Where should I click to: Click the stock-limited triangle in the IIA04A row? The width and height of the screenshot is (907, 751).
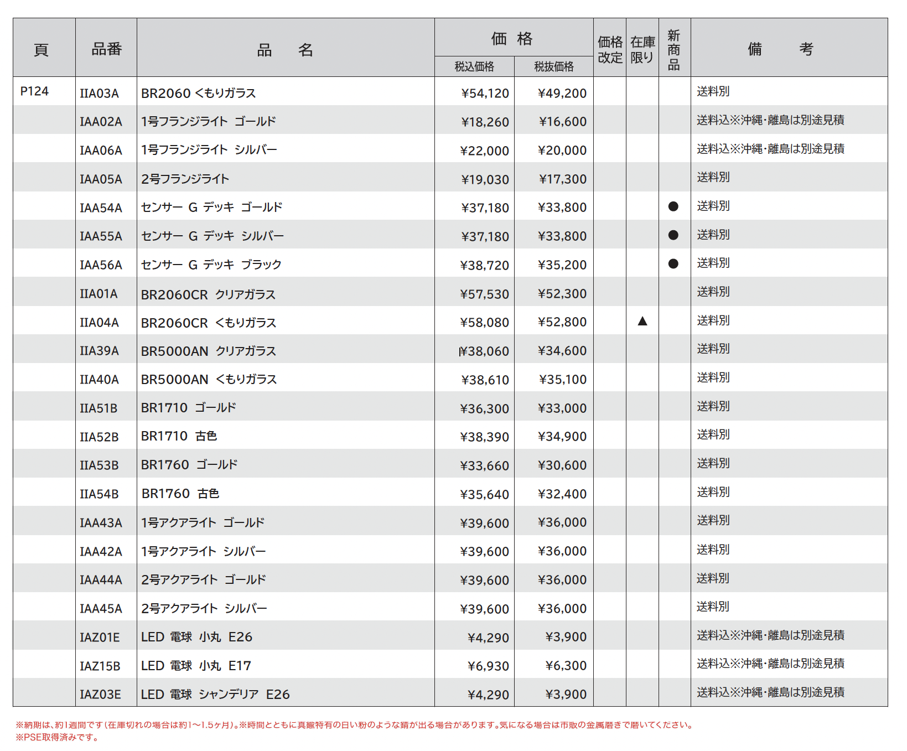(642, 321)
